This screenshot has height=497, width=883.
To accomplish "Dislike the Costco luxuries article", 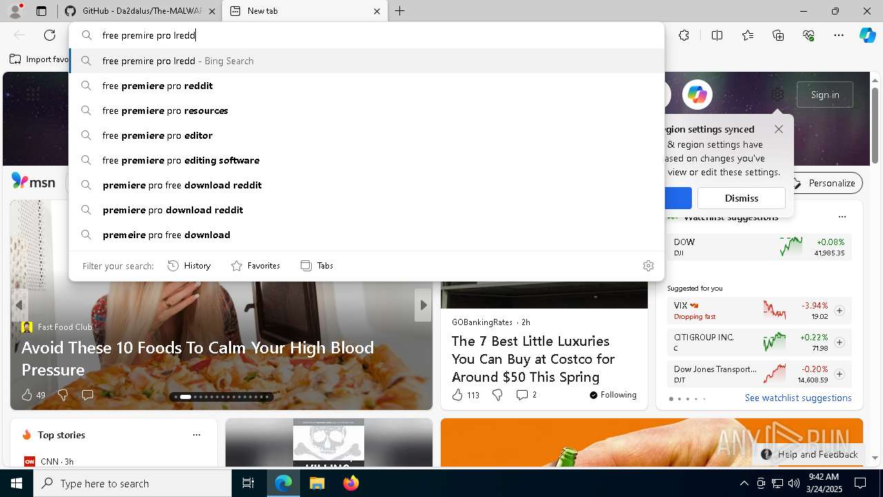I will pyautogui.click(x=497, y=395).
